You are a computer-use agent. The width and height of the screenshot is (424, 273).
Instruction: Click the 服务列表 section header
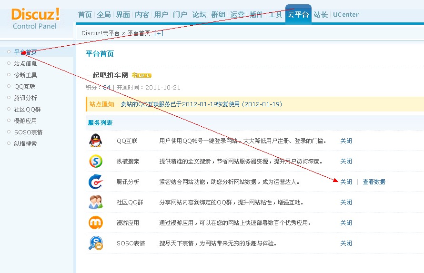tap(100, 123)
